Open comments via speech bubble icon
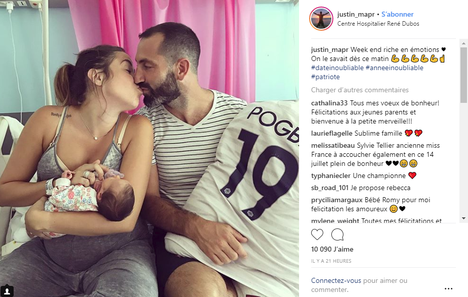Viewport: 468px width, 297px height. tap(337, 234)
